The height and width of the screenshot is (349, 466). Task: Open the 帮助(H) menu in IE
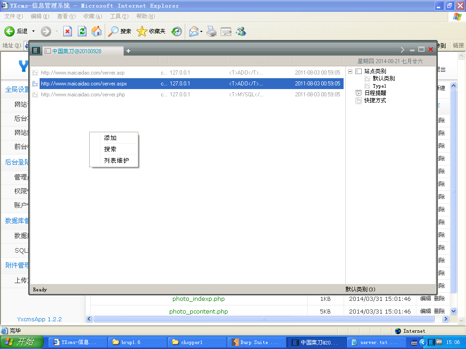[x=146, y=16]
